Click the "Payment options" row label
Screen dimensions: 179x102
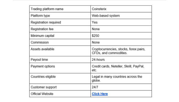click(x=43, y=66)
